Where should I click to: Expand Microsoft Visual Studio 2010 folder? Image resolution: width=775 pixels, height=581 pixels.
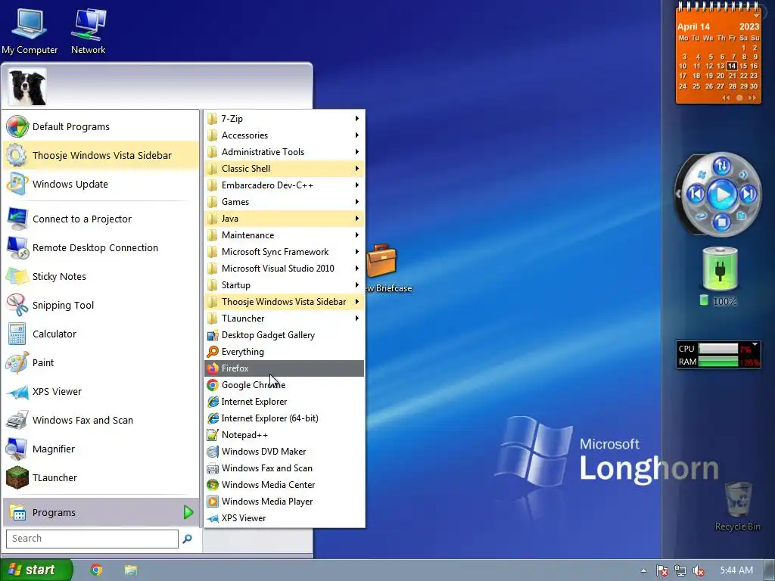pyautogui.click(x=285, y=269)
